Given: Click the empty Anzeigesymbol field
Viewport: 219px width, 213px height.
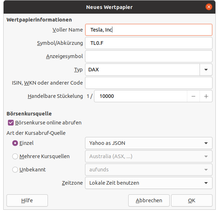Looking at the screenshot, I should [x=148, y=56].
